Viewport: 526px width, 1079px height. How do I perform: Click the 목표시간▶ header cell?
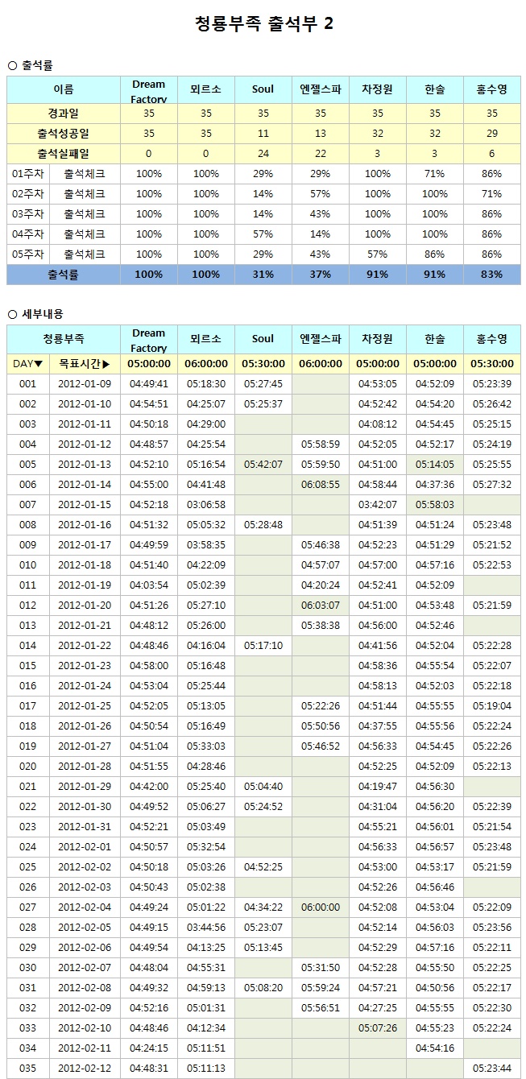pos(85,364)
